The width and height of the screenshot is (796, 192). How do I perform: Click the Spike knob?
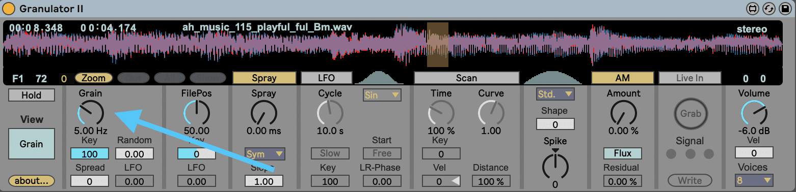click(555, 165)
